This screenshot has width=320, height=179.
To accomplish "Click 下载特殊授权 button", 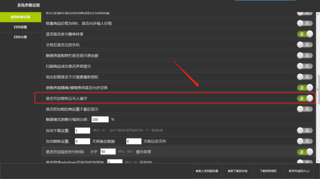I will click(268, 171).
